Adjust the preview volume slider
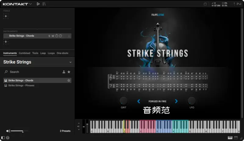Screen dimensions: 244x141 (x=20, y=131)
